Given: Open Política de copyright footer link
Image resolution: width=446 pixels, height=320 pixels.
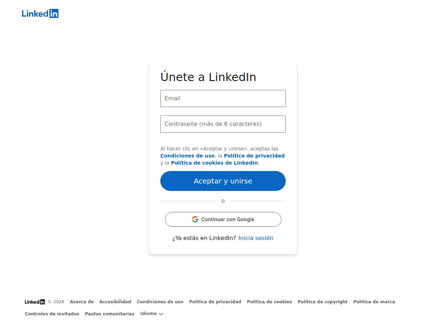Looking at the screenshot, I should [323, 302].
